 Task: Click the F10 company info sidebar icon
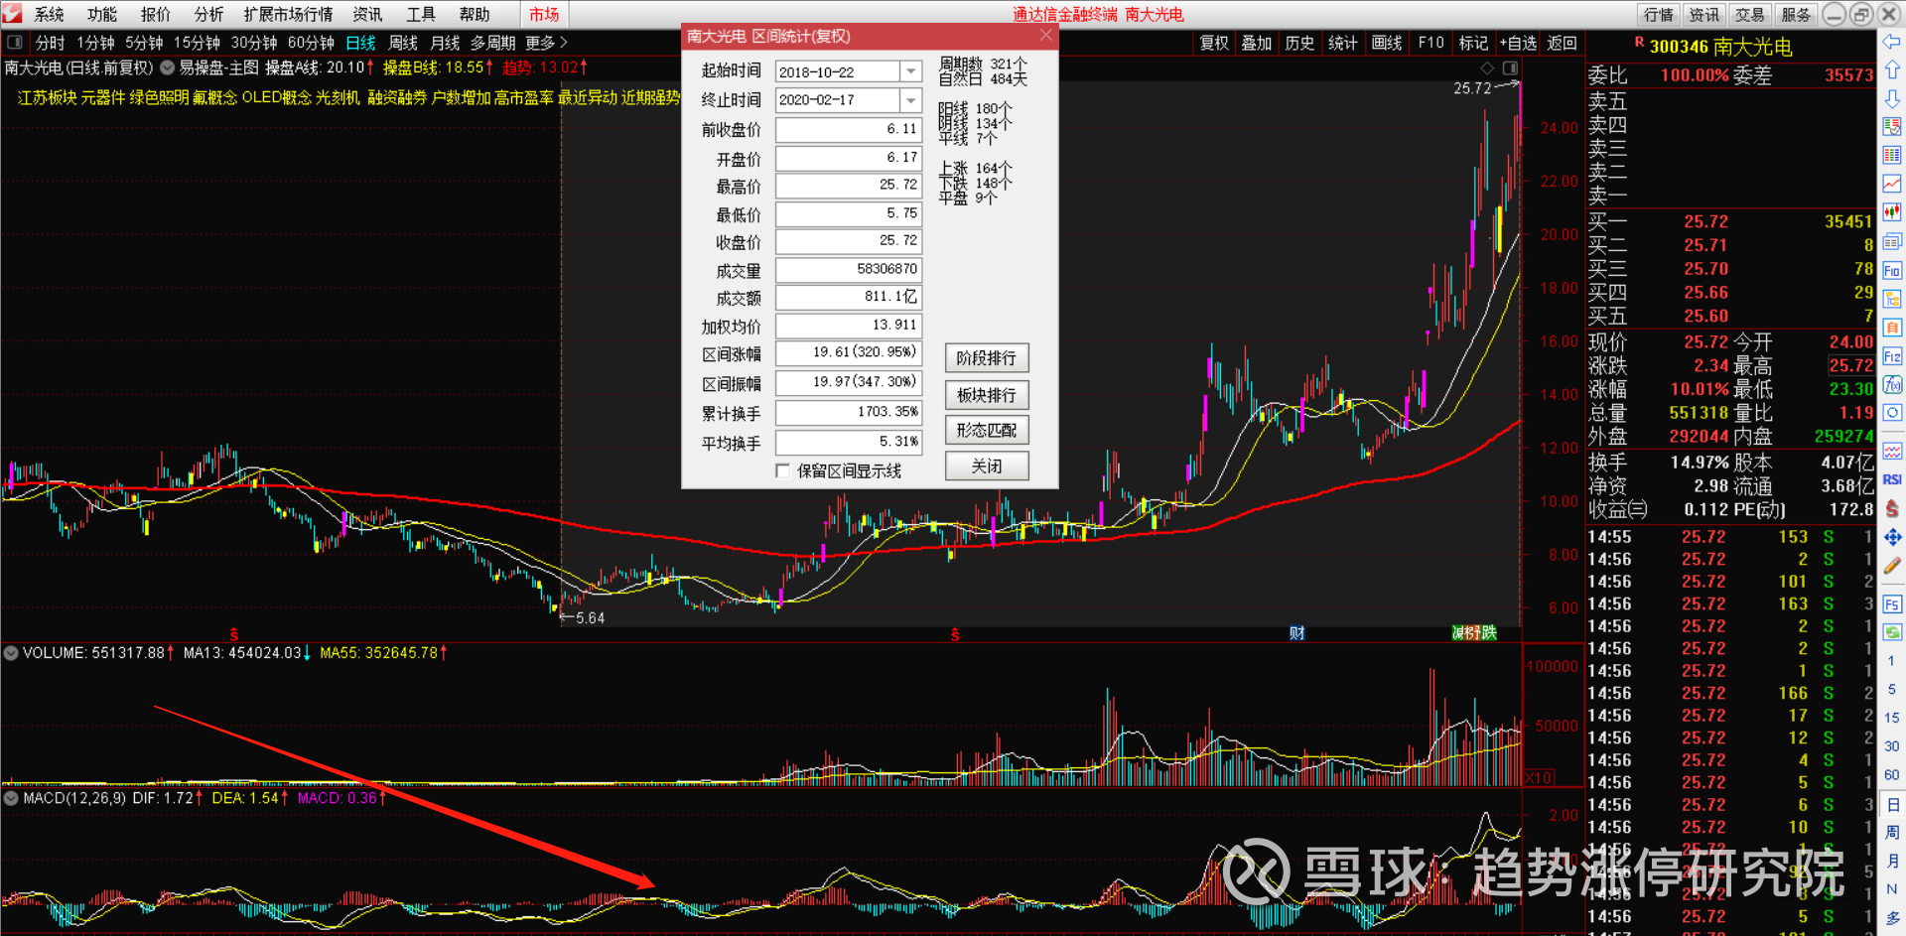[x=1892, y=270]
